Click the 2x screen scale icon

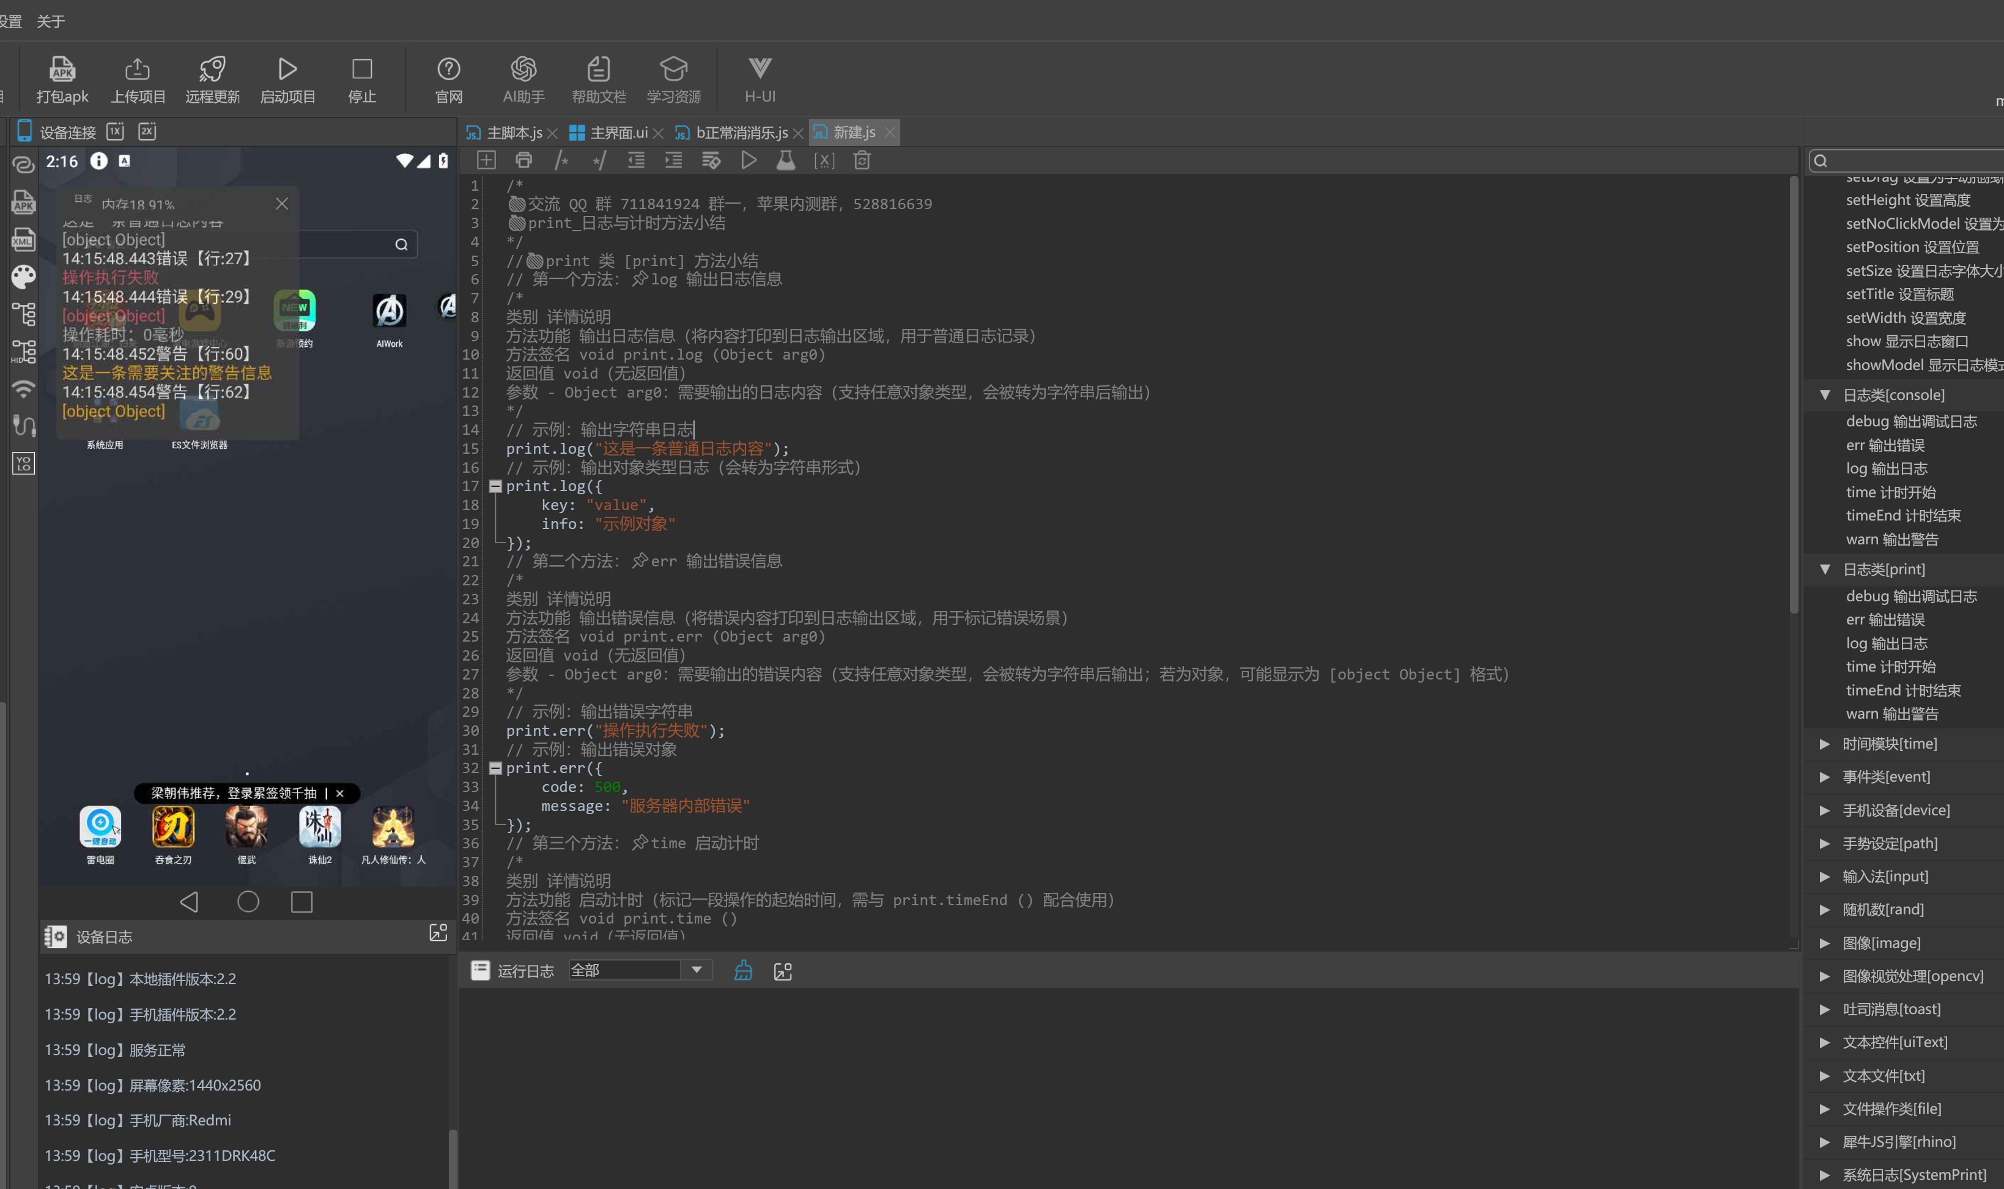[x=147, y=131]
